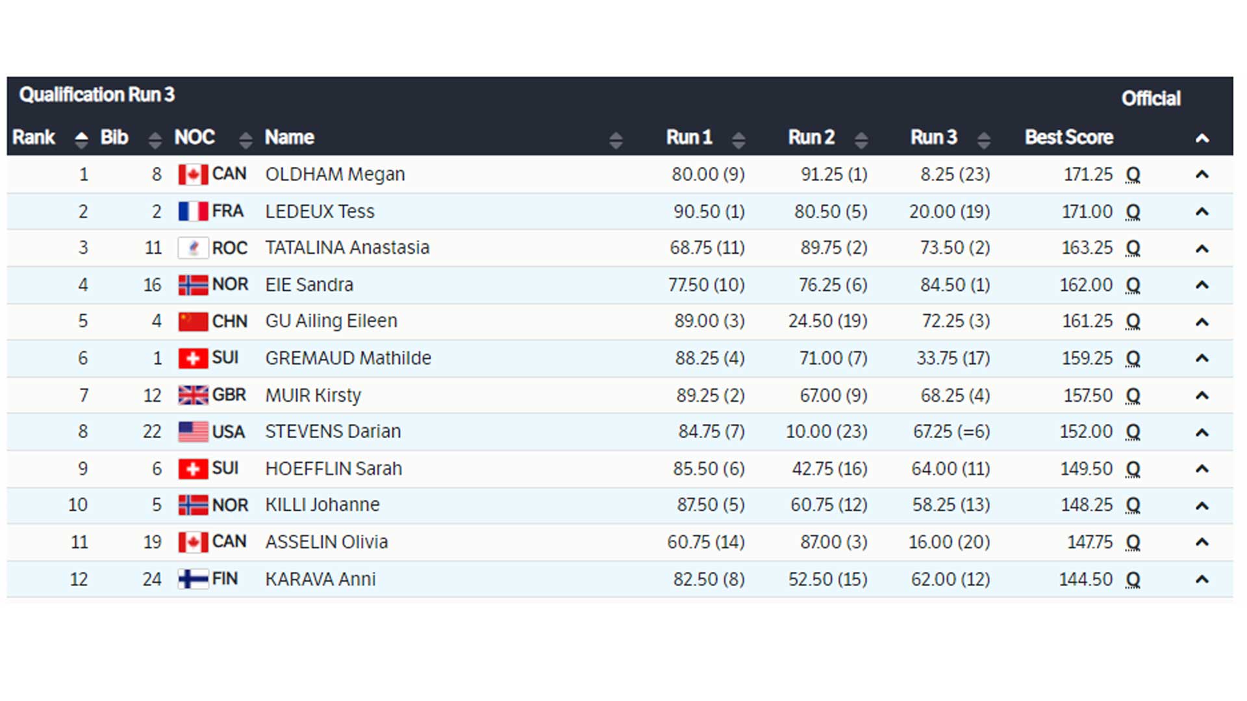Click Q qualified mark for OLDHAM Megan
The width and height of the screenshot is (1247, 701).
pos(1133,175)
